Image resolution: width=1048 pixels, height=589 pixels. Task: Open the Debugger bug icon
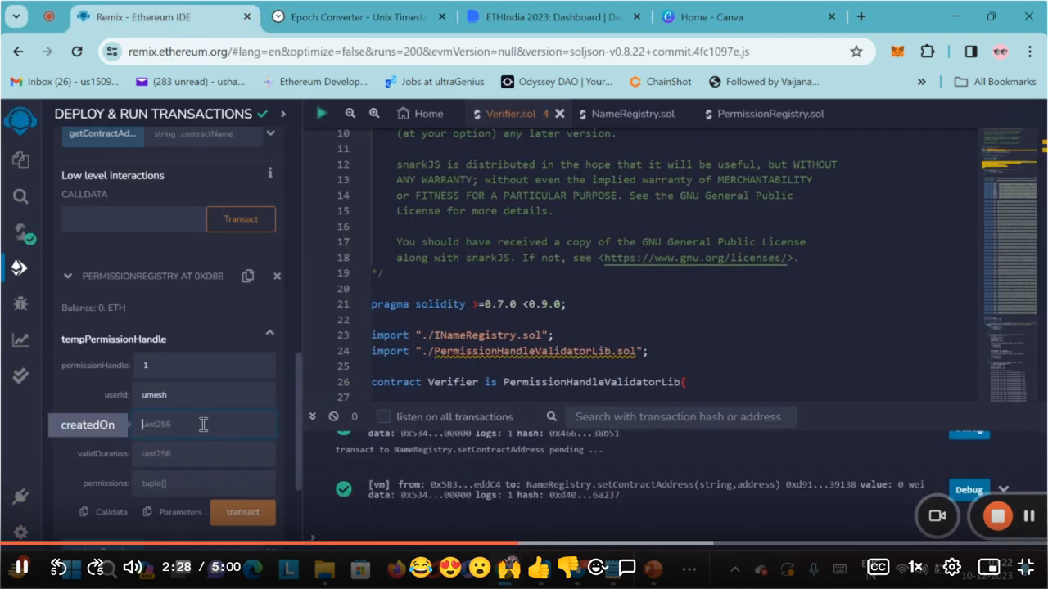coord(20,303)
